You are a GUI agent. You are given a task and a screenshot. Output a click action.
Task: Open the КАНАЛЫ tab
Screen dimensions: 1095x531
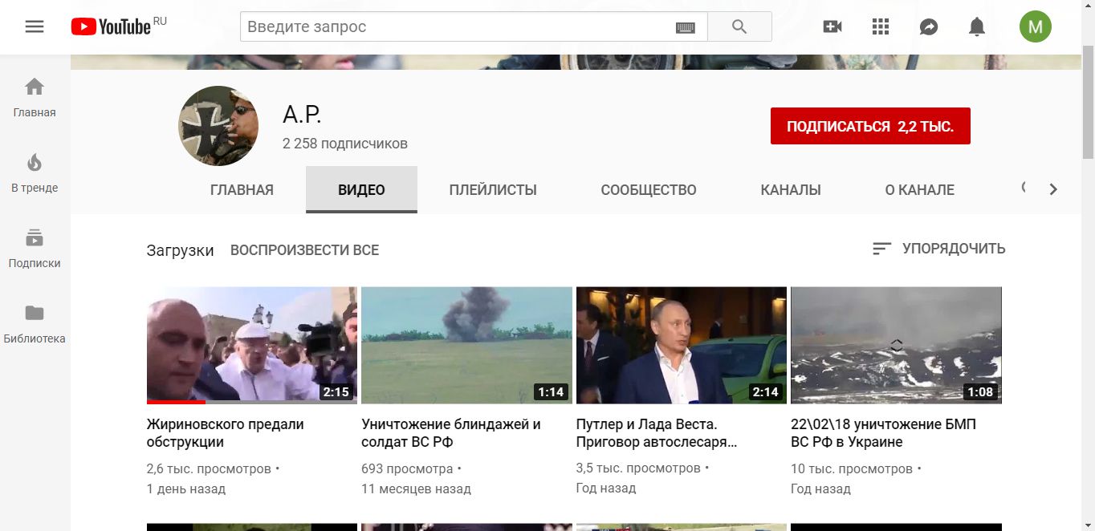point(791,190)
